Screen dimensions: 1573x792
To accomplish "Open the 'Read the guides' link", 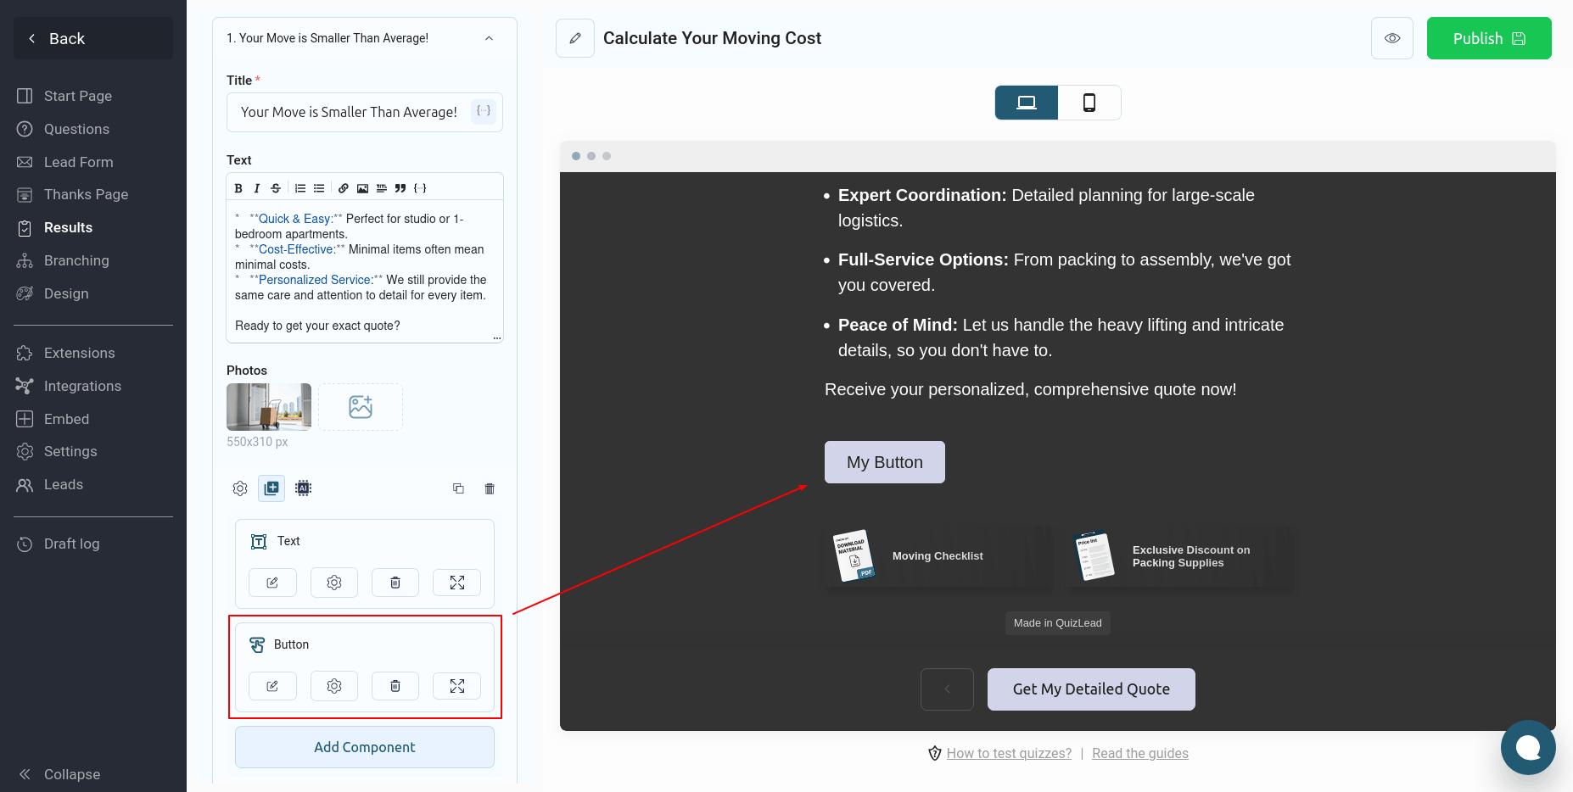I will click(1139, 753).
